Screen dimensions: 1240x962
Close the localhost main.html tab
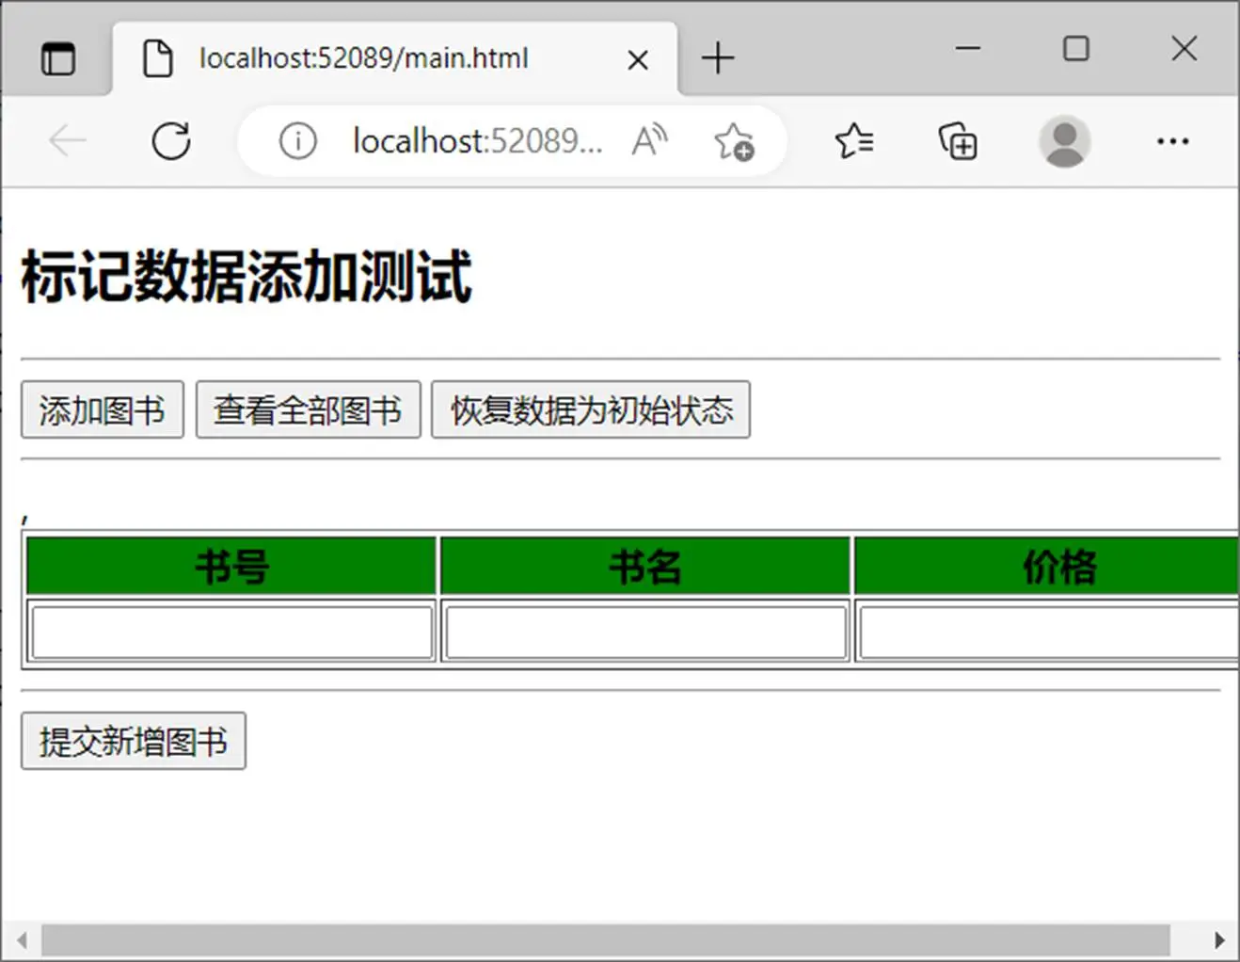(x=637, y=59)
